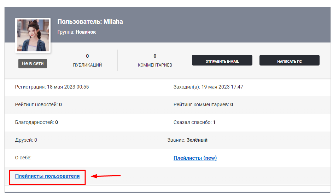Screen dimensions: 333x193
Task: Click the О себе: label
Action: pos(23,158)
